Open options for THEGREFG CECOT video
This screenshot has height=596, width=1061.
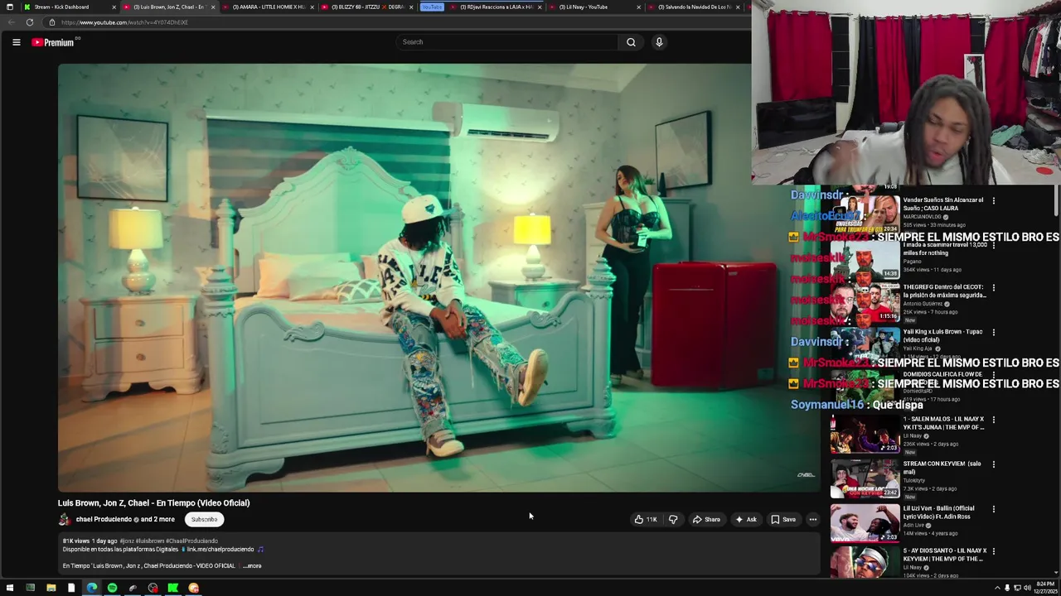click(994, 288)
